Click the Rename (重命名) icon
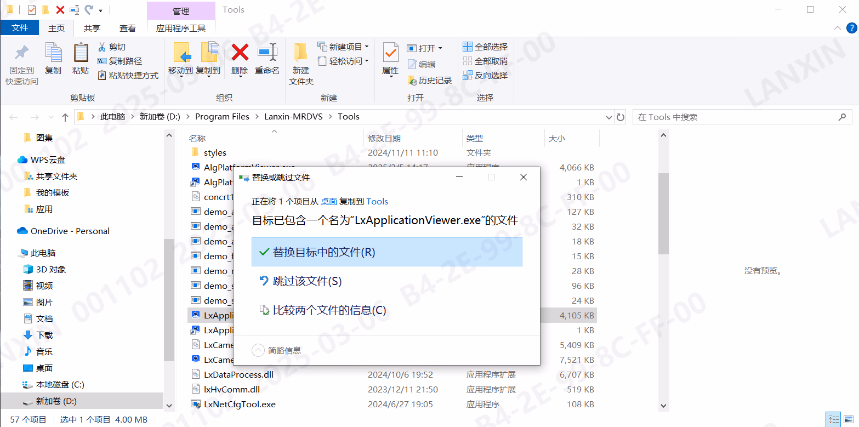The image size is (859, 427). [268, 53]
